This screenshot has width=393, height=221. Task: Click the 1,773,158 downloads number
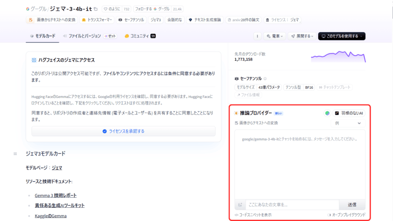point(243,59)
